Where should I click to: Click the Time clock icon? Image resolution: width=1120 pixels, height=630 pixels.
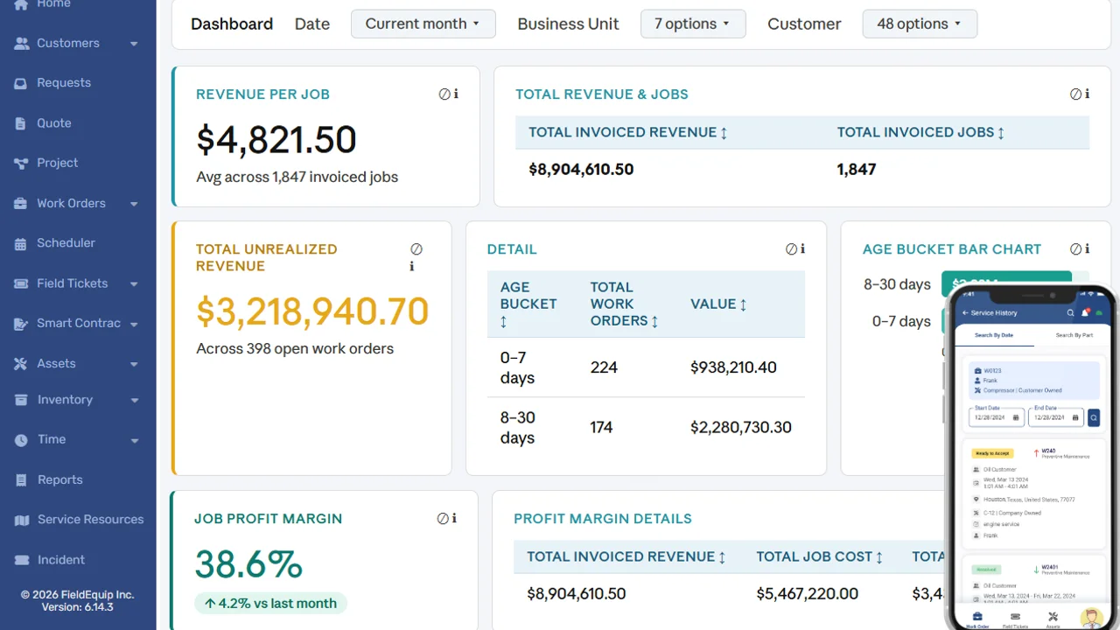click(21, 440)
